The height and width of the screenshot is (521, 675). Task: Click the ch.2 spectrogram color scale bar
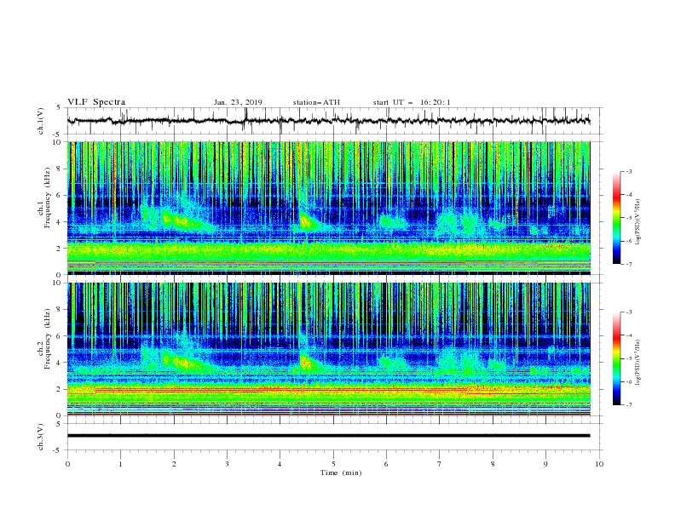pyautogui.click(x=616, y=358)
